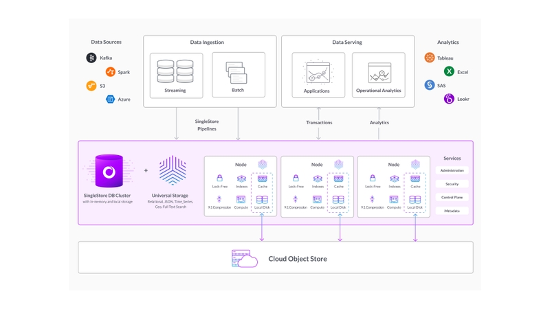
Task: Click the purple SingleStore DB cylinder icon
Action: click(x=109, y=171)
